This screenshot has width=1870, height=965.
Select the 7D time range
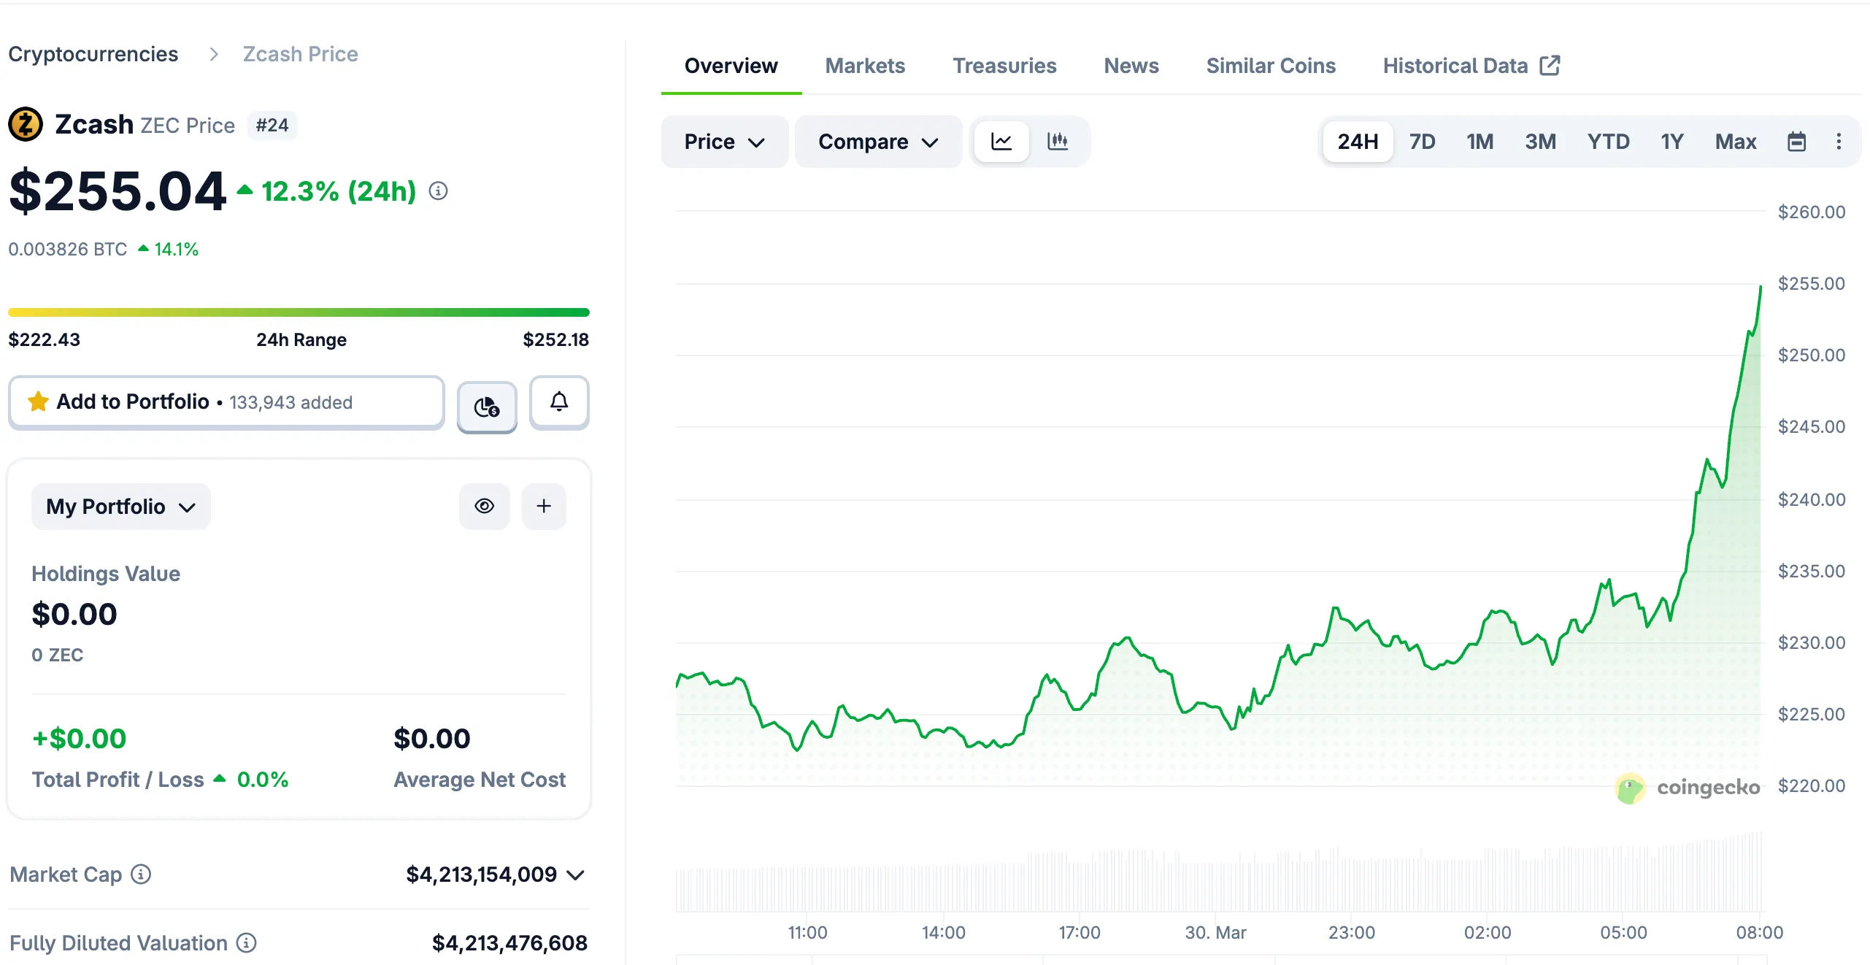coord(1422,142)
